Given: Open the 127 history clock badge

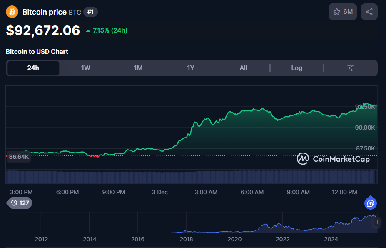Looking at the screenshot, I should coord(20,203).
